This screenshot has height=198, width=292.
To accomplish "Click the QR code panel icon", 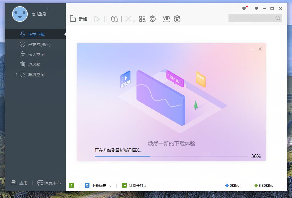I will pyautogui.click(x=142, y=18).
